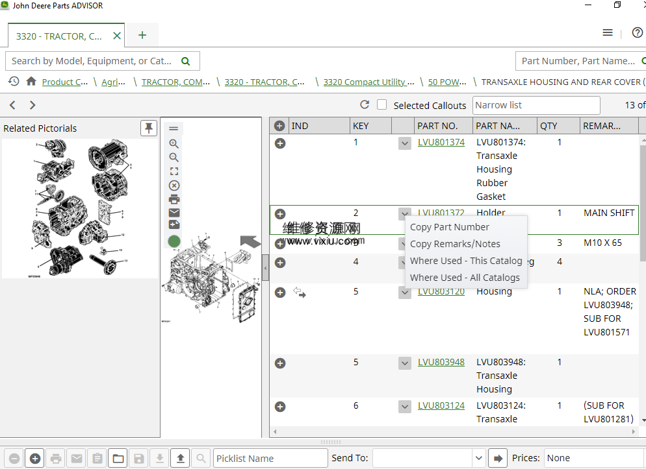This screenshot has height=469, width=646.
Task: Open part link LVU803948
Action: 441,362
